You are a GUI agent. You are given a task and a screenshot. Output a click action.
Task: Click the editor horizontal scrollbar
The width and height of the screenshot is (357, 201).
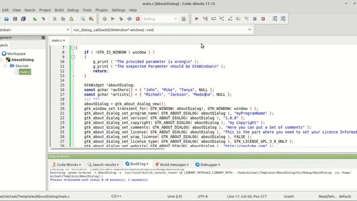click(x=108, y=149)
